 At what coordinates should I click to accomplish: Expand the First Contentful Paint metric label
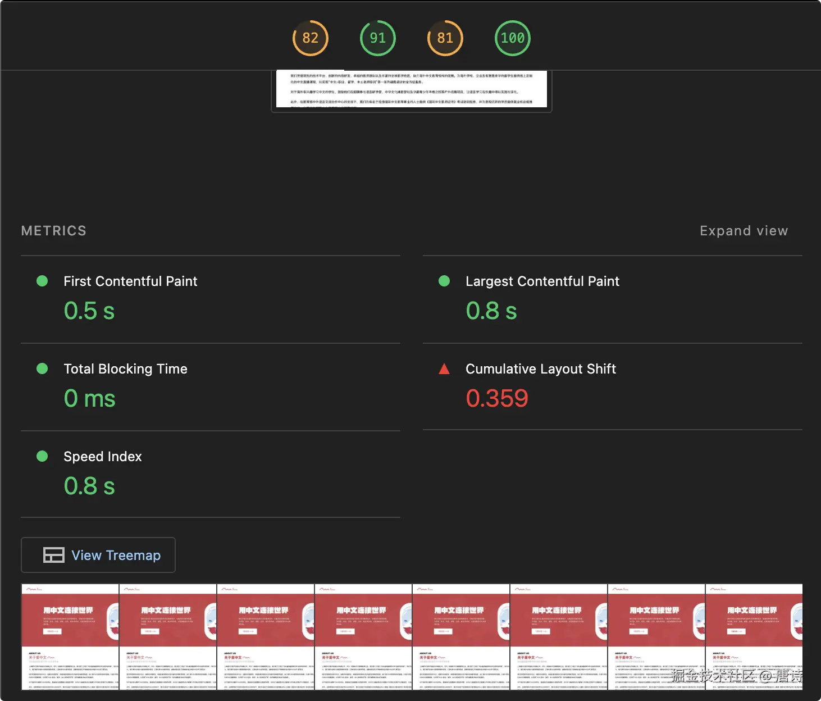coord(130,281)
